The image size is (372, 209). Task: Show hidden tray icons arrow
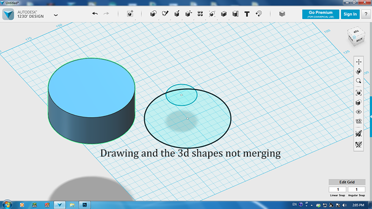point(312,205)
